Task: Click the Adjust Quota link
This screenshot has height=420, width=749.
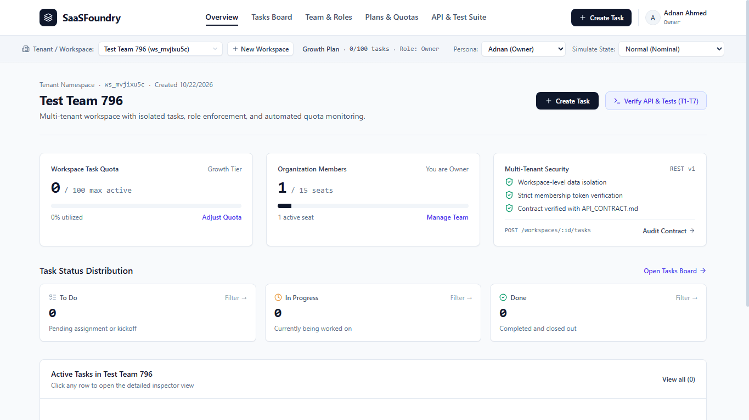Action: (222, 217)
